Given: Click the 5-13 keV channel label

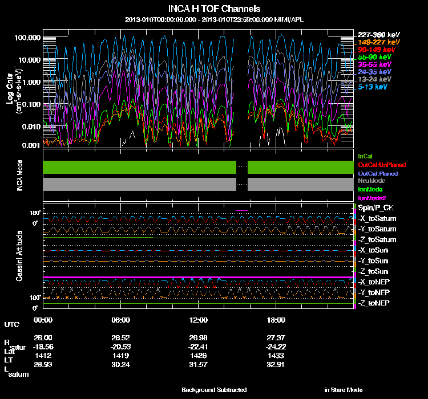Looking at the screenshot, I should pos(374,88).
